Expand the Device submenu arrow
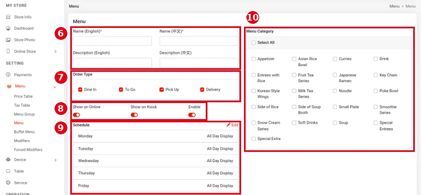421x195 pixels. coord(55,160)
